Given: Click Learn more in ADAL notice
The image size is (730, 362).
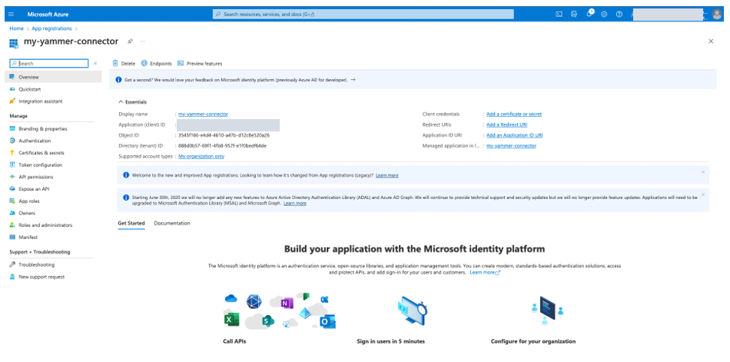Looking at the screenshot, I should tap(295, 204).
